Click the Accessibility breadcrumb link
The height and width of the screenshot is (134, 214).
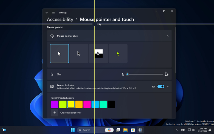pyautogui.click(x=60, y=19)
